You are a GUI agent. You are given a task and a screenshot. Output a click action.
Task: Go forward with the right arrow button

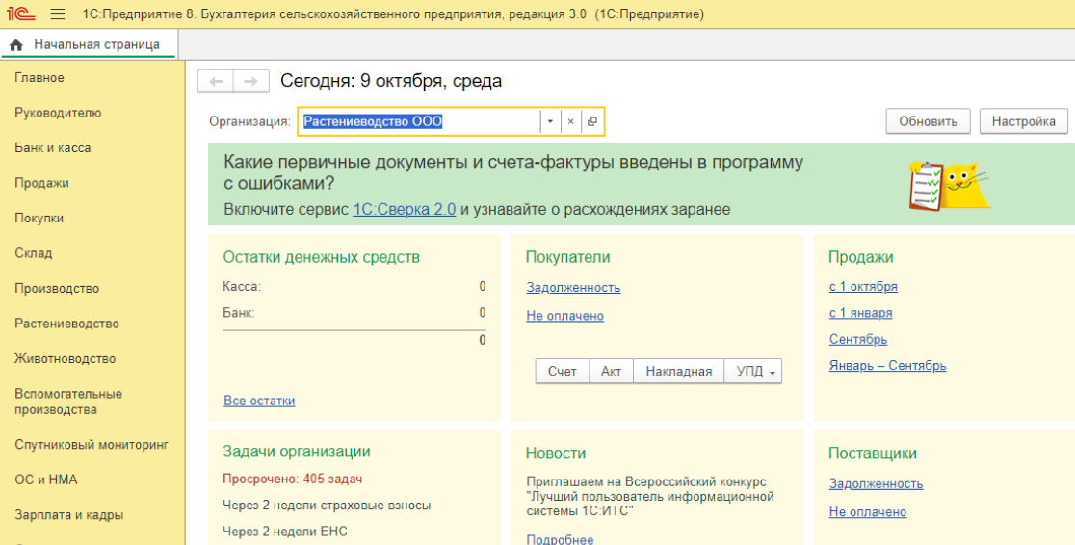250,81
